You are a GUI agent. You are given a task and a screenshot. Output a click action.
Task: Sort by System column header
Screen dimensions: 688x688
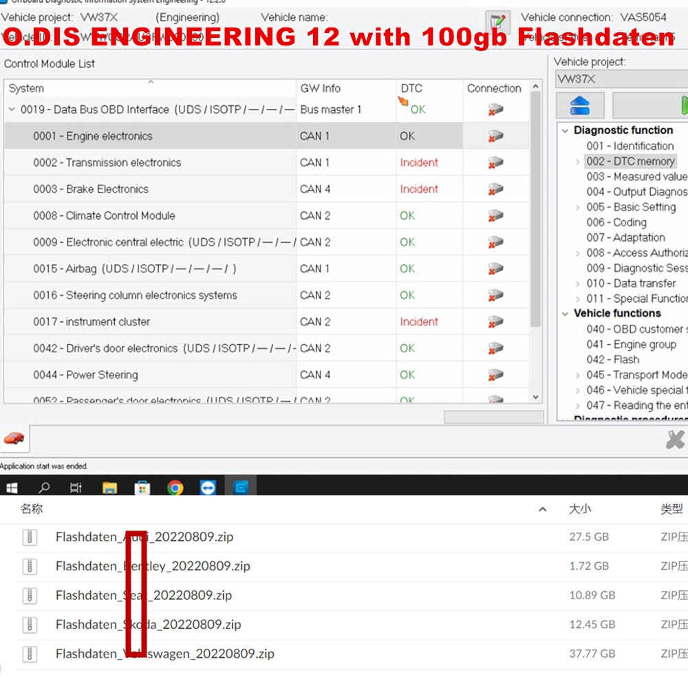150,88
